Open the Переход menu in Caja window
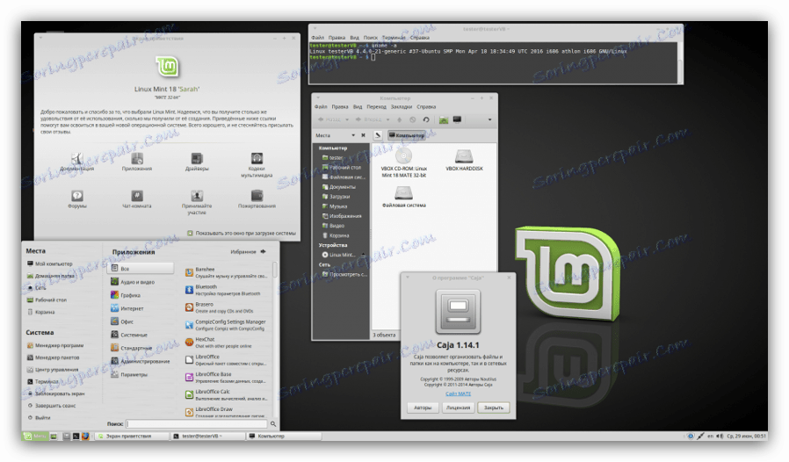789x462 pixels. click(376, 106)
